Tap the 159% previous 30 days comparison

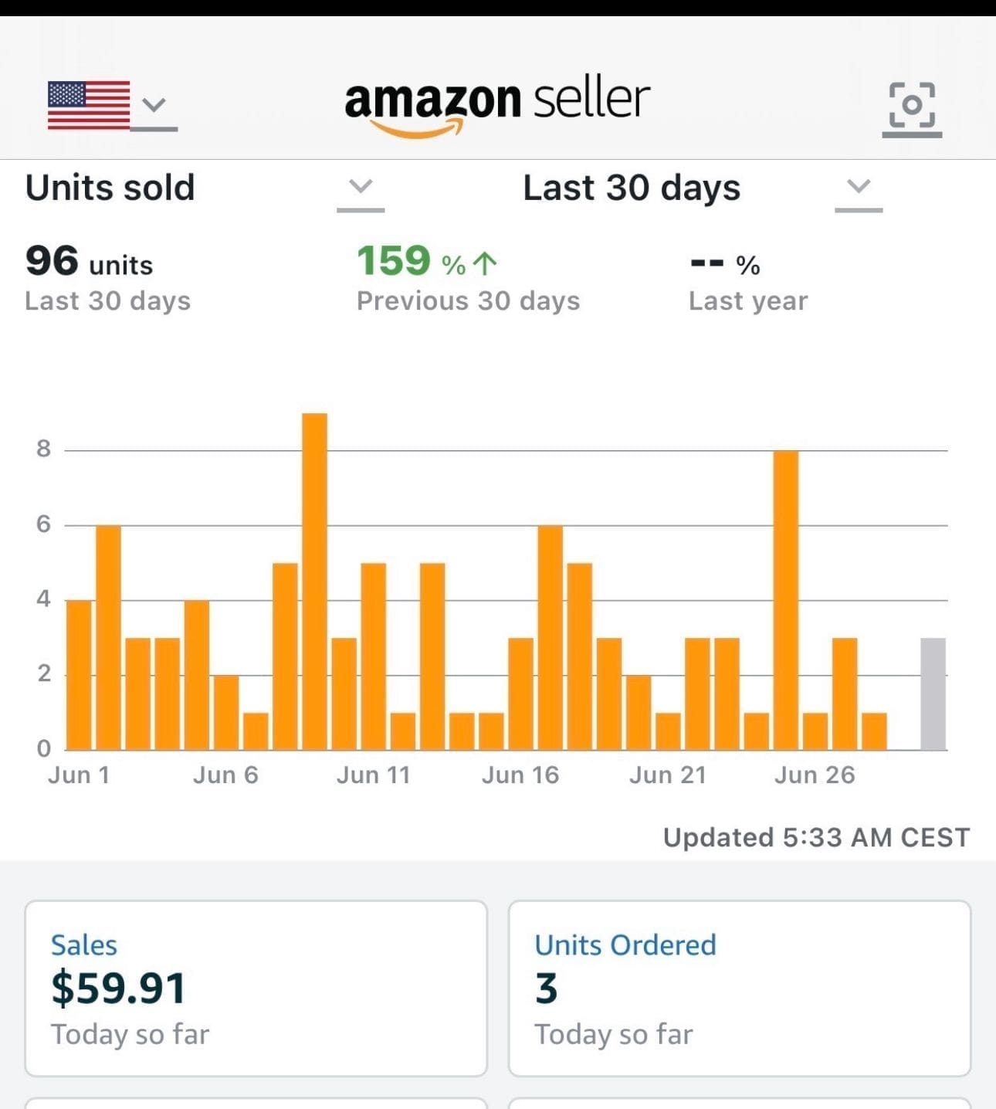click(426, 263)
